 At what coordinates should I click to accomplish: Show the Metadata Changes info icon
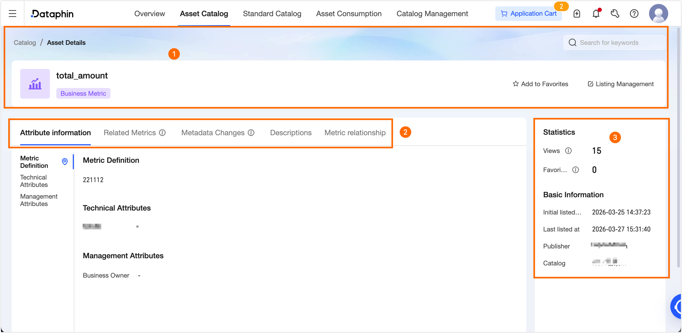(x=251, y=133)
